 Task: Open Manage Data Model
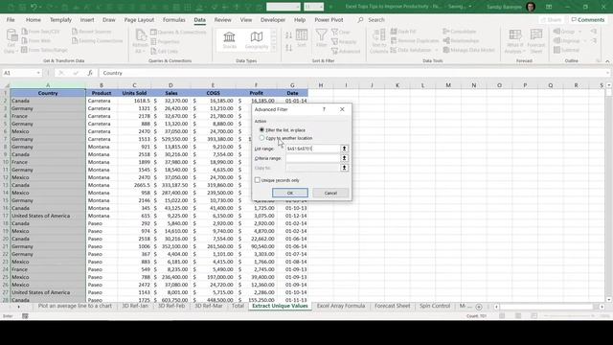(x=468, y=50)
